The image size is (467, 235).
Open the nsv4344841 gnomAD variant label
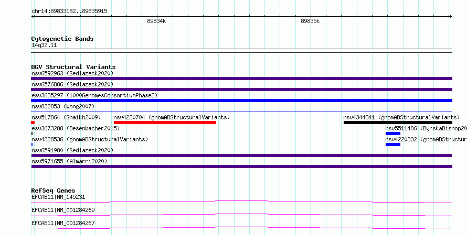point(401,117)
